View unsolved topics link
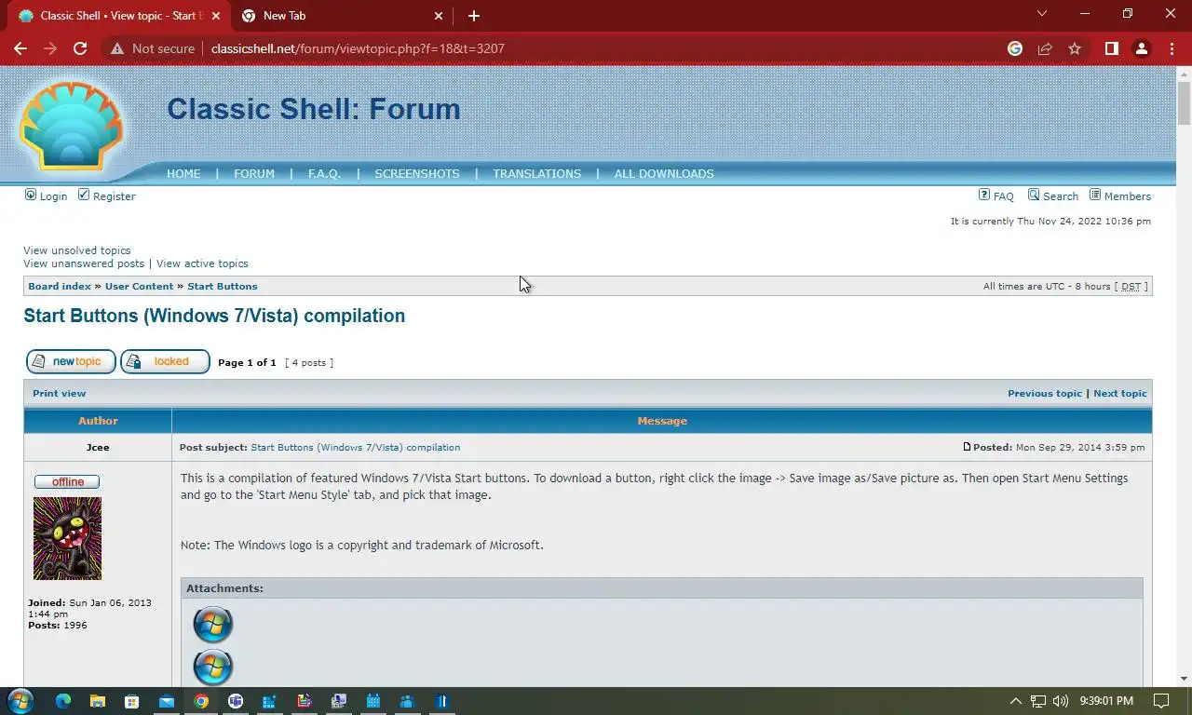Screen dimensions: 1192x715 (77, 250)
